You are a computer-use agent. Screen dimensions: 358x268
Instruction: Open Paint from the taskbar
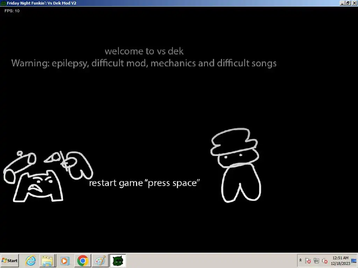(100, 260)
